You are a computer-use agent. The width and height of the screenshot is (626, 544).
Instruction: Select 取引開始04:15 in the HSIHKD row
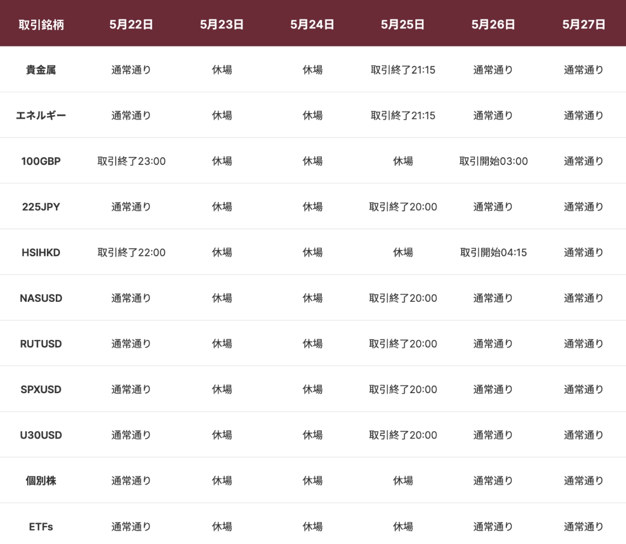point(493,253)
